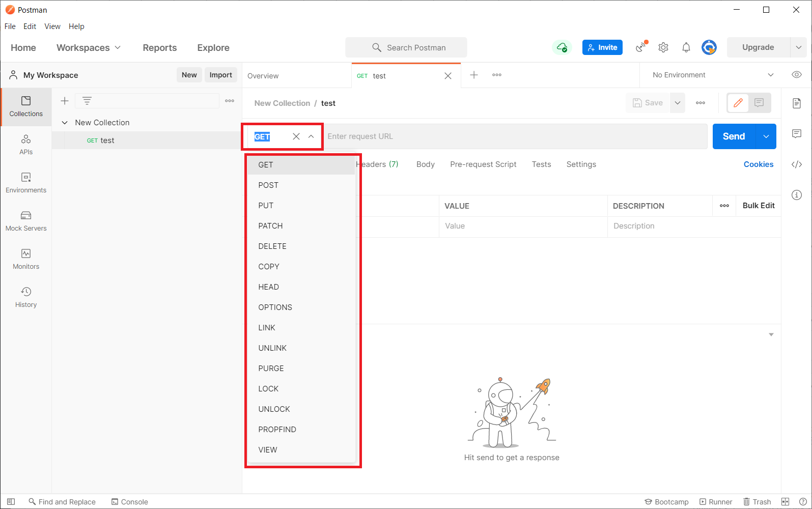Open the No Environment selector

point(713,75)
